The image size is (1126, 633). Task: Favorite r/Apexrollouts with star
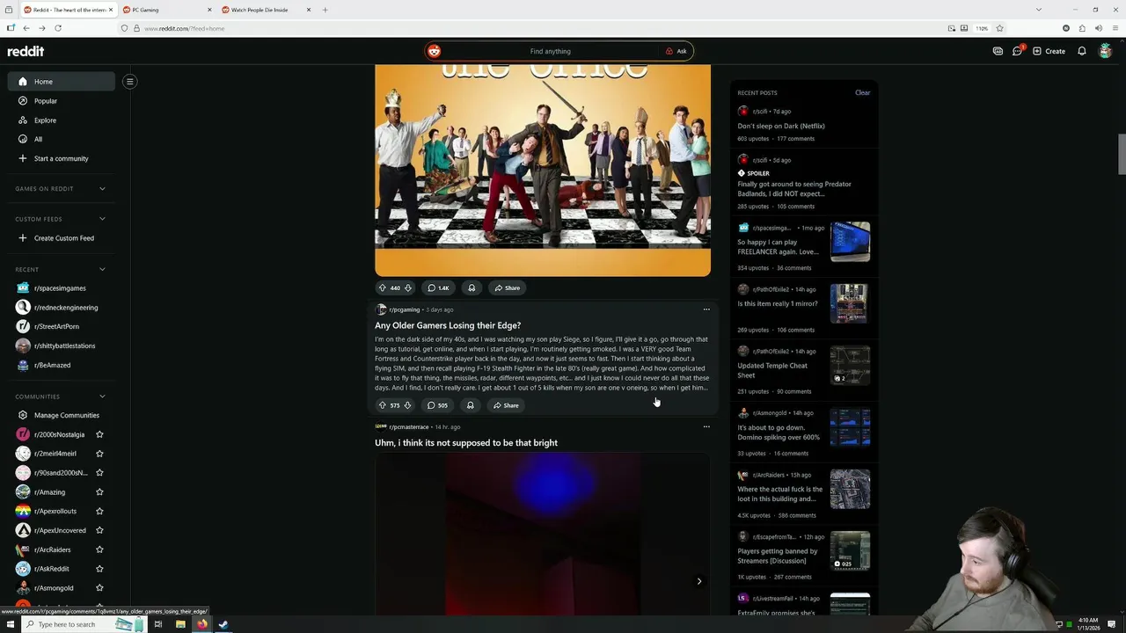(x=99, y=511)
